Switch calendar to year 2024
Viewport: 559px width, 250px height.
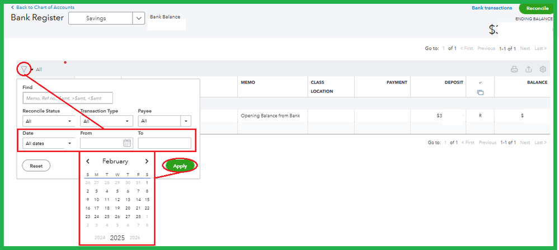100,238
